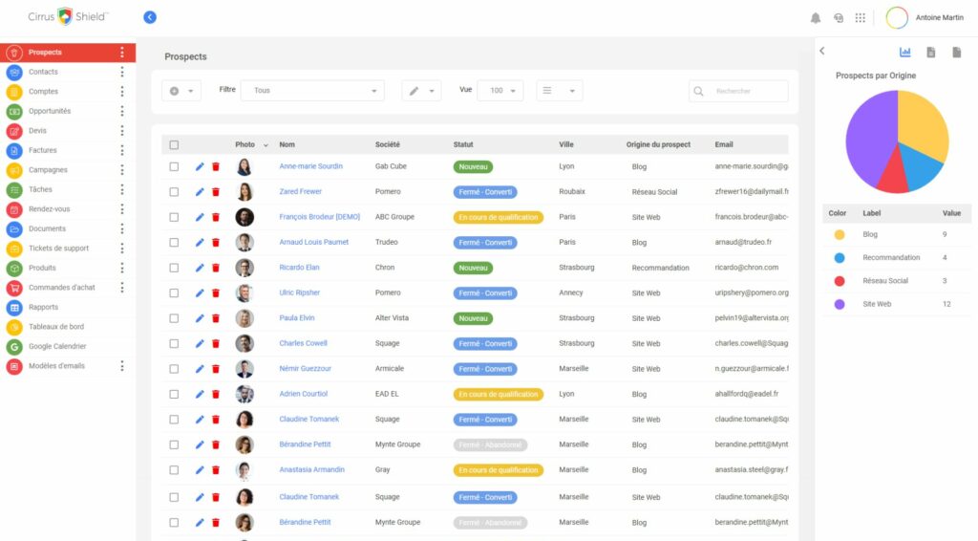Open the Charles Cowell prospect link

(303, 343)
